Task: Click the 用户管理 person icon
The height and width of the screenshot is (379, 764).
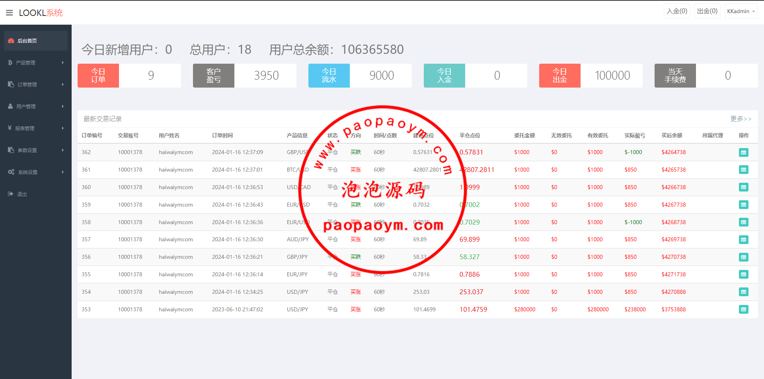Action: pyautogui.click(x=10, y=106)
